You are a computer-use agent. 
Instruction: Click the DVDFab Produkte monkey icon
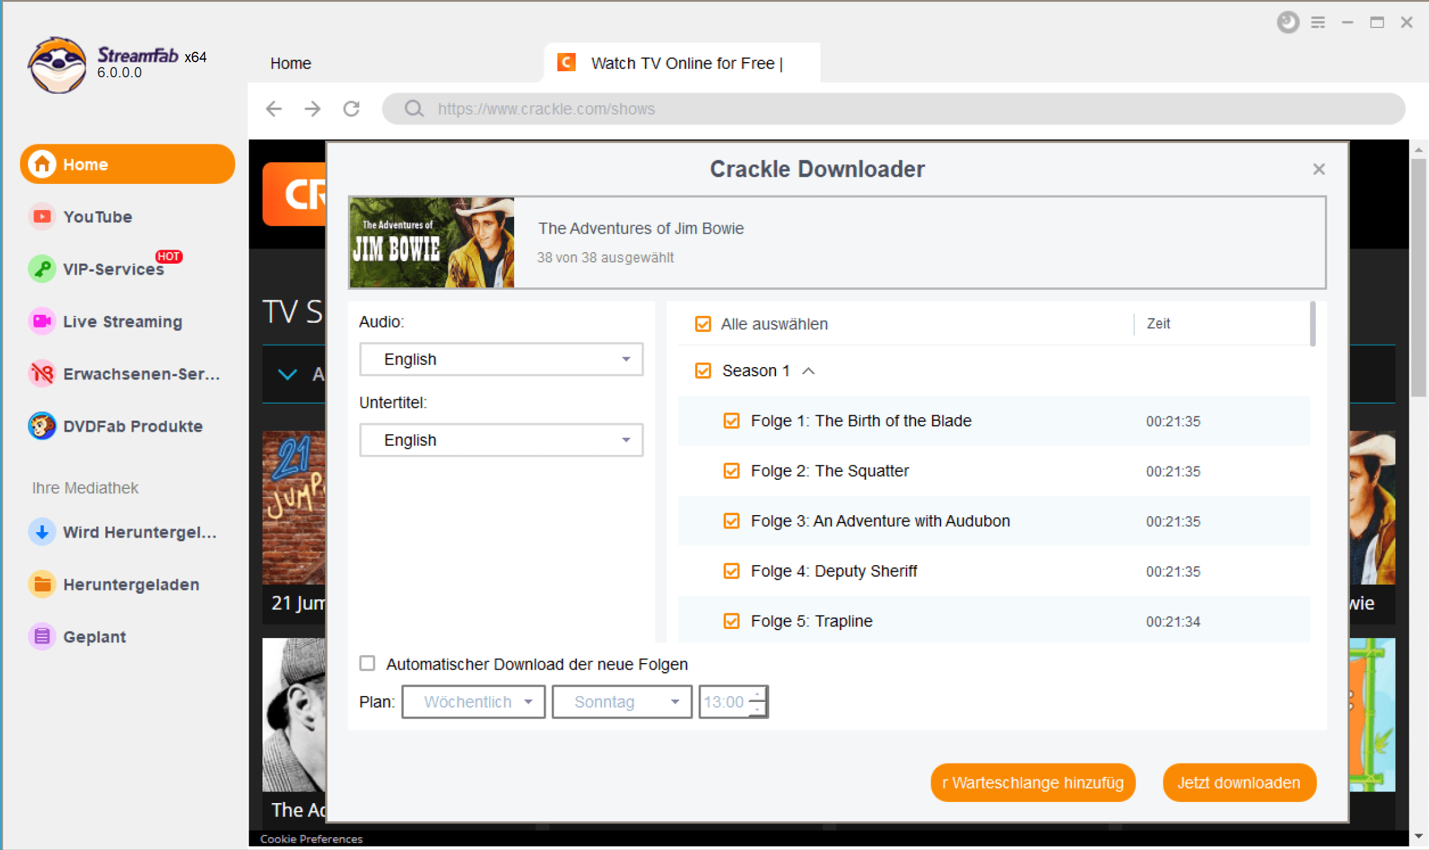42,426
